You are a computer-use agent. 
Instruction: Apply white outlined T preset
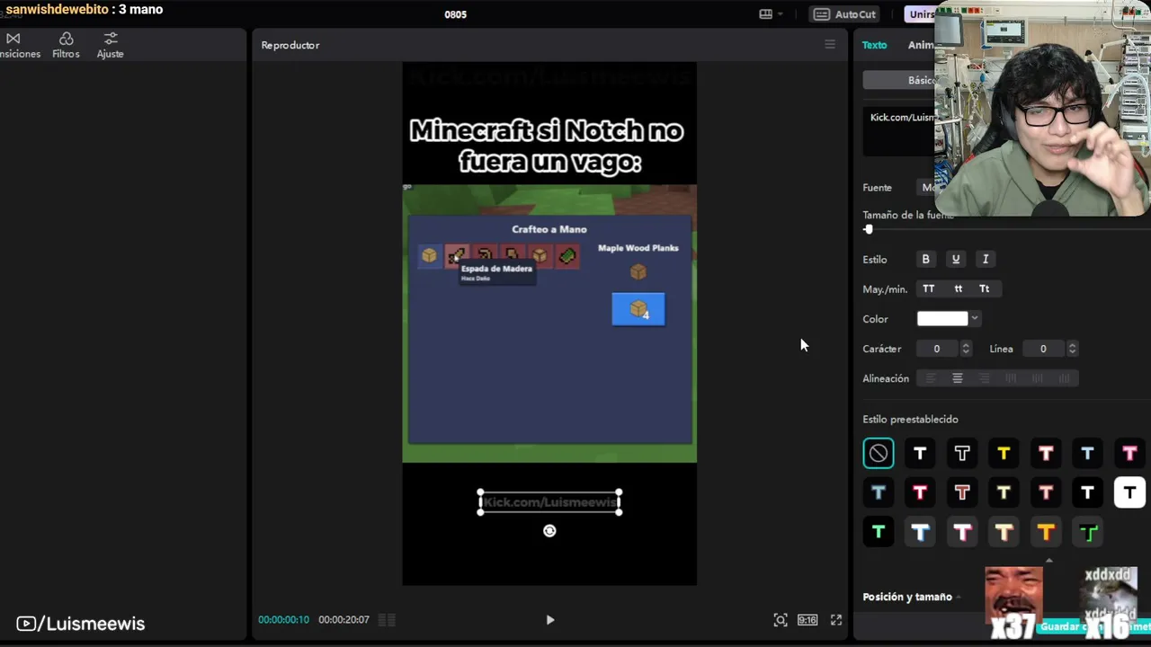pyautogui.click(x=962, y=454)
